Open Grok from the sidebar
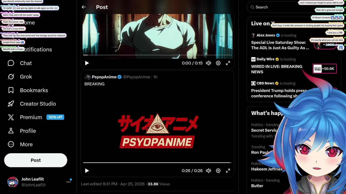This screenshot has width=346, height=194. 20,77
